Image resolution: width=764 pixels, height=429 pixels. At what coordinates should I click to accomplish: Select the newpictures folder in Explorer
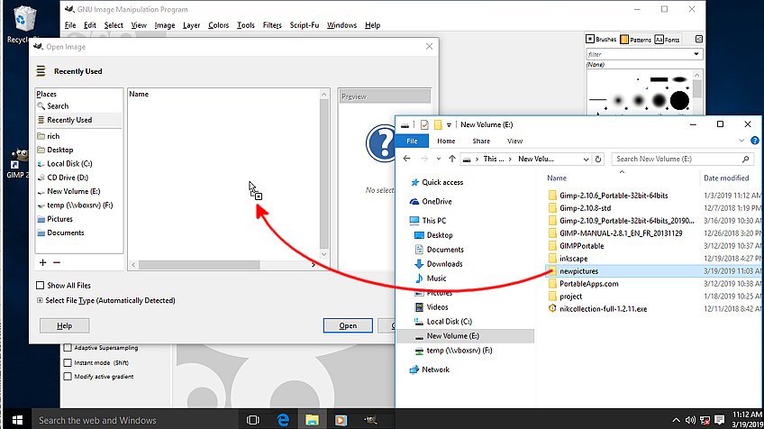click(x=579, y=271)
